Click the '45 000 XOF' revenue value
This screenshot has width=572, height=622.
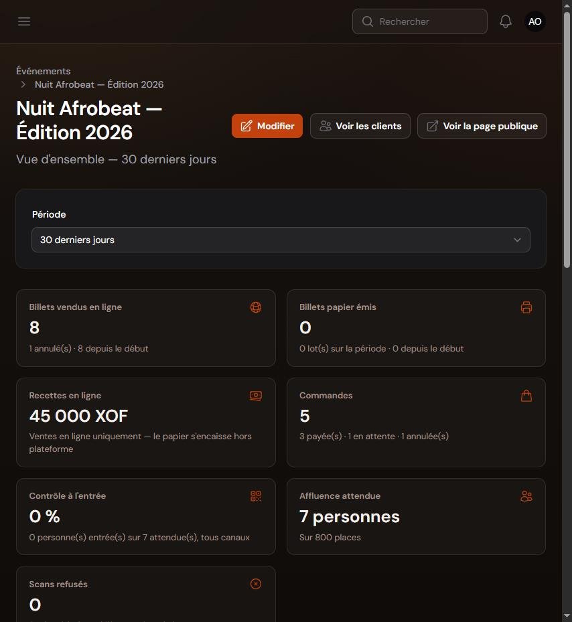pyautogui.click(x=78, y=416)
